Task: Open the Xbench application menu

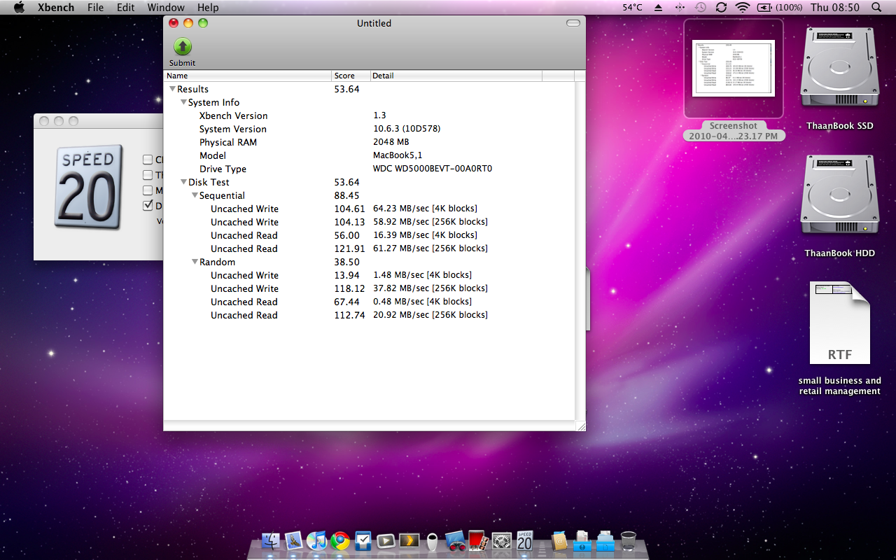Action: [56, 7]
